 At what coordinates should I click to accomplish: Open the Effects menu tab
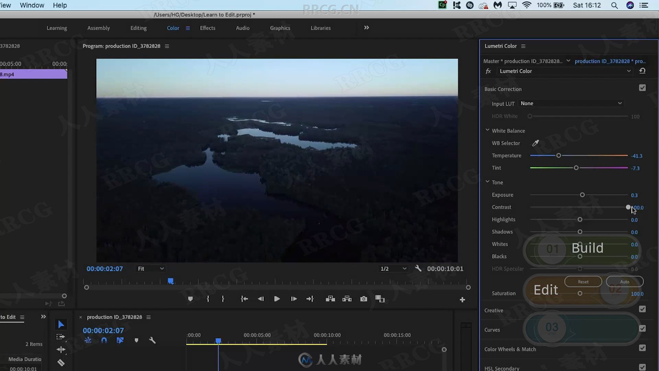[207, 27]
